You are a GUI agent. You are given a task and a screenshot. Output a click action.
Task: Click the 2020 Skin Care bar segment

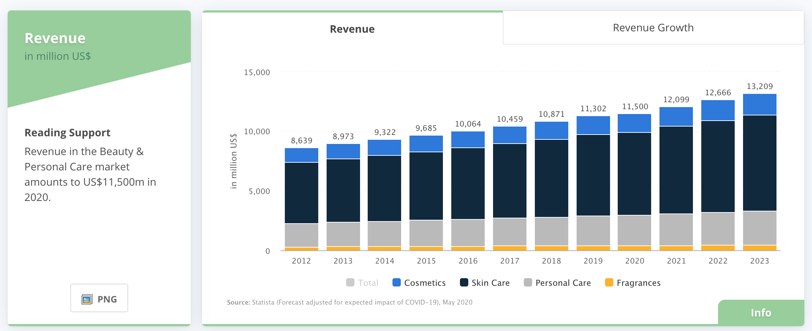point(634,174)
